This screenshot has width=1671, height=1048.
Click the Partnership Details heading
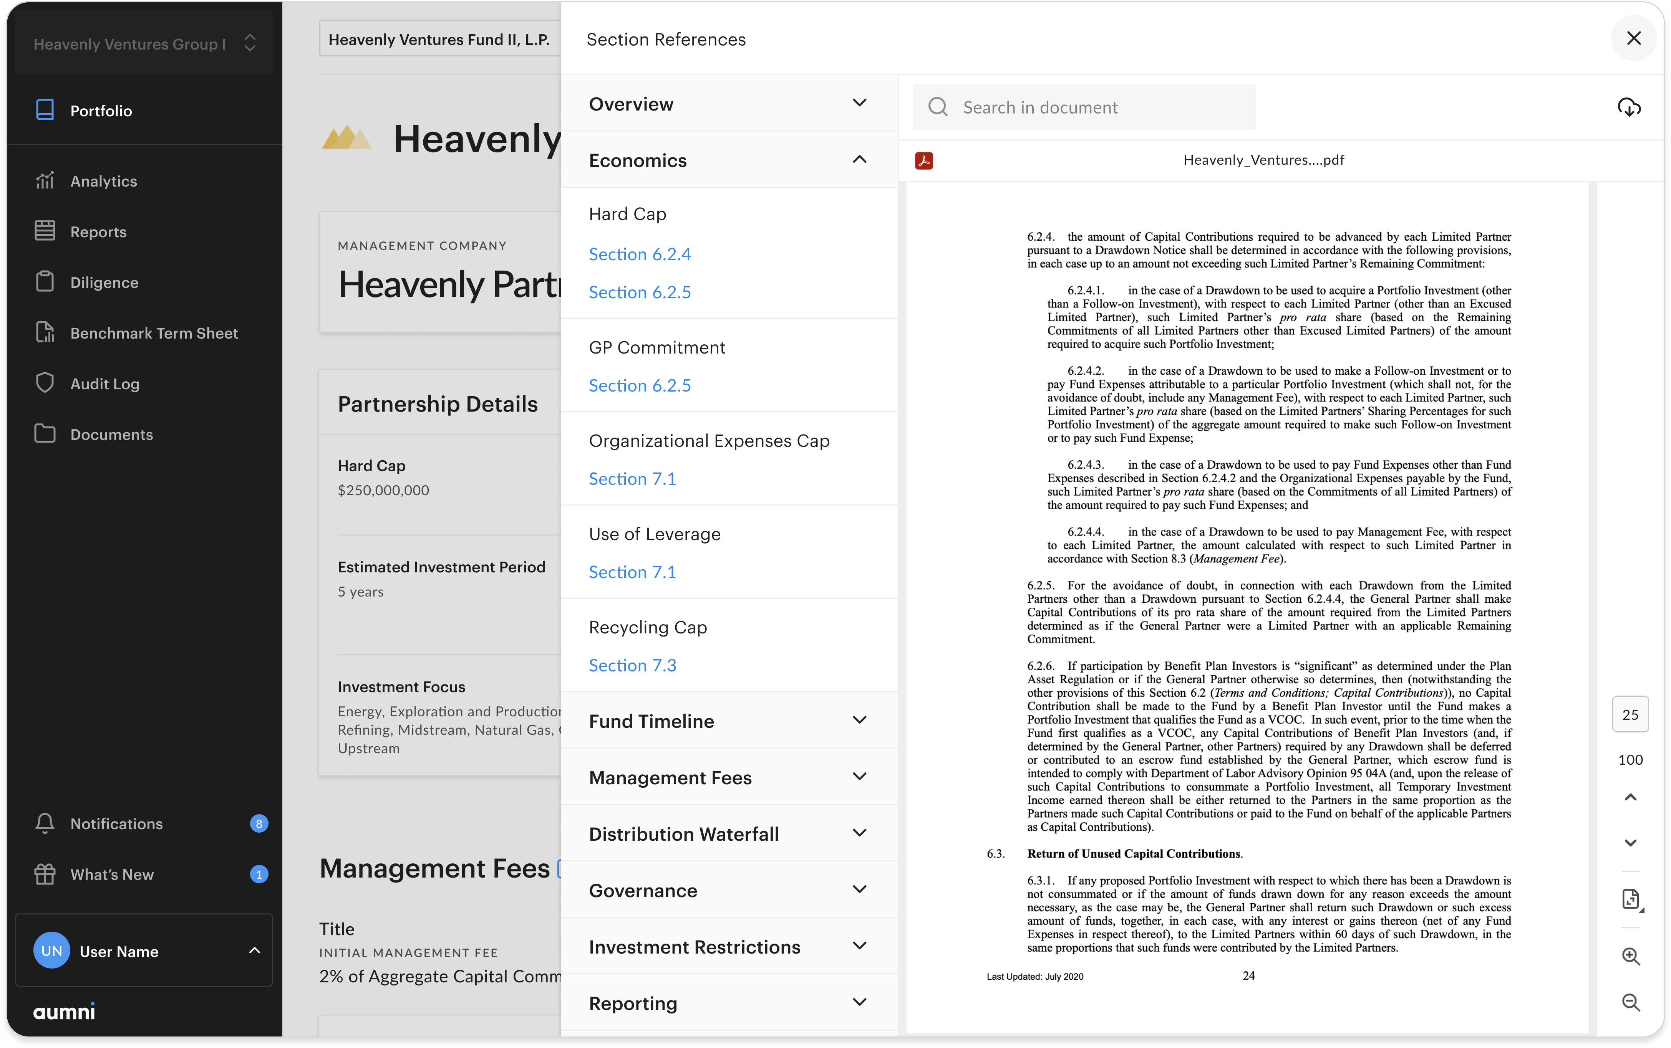[438, 403]
